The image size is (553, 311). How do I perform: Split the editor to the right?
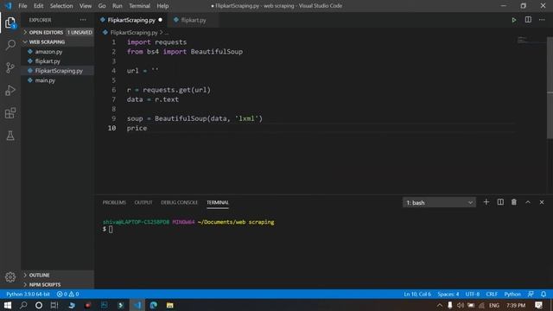click(x=528, y=20)
